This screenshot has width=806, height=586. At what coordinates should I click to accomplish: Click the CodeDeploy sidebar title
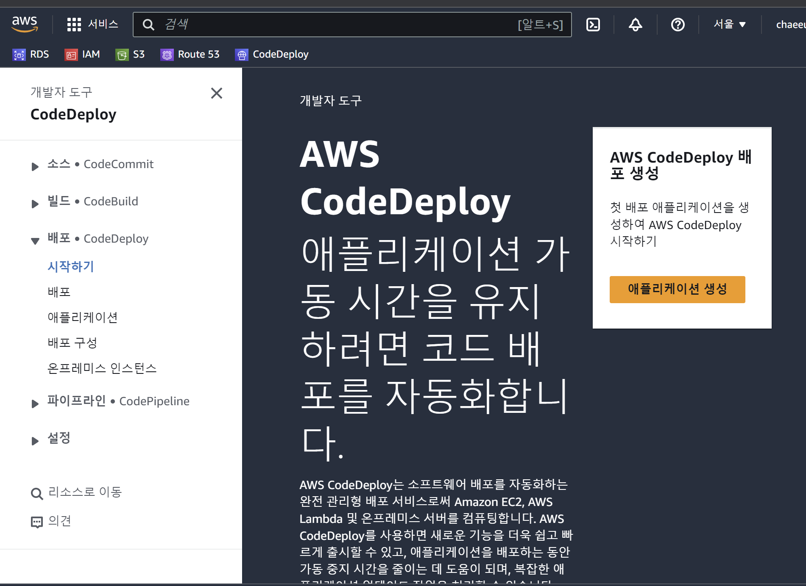(73, 114)
